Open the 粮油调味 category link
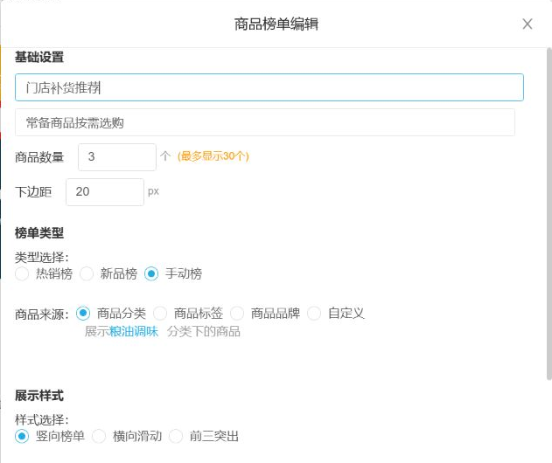This screenshot has width=552, height=463. click(x=134, y=331)
